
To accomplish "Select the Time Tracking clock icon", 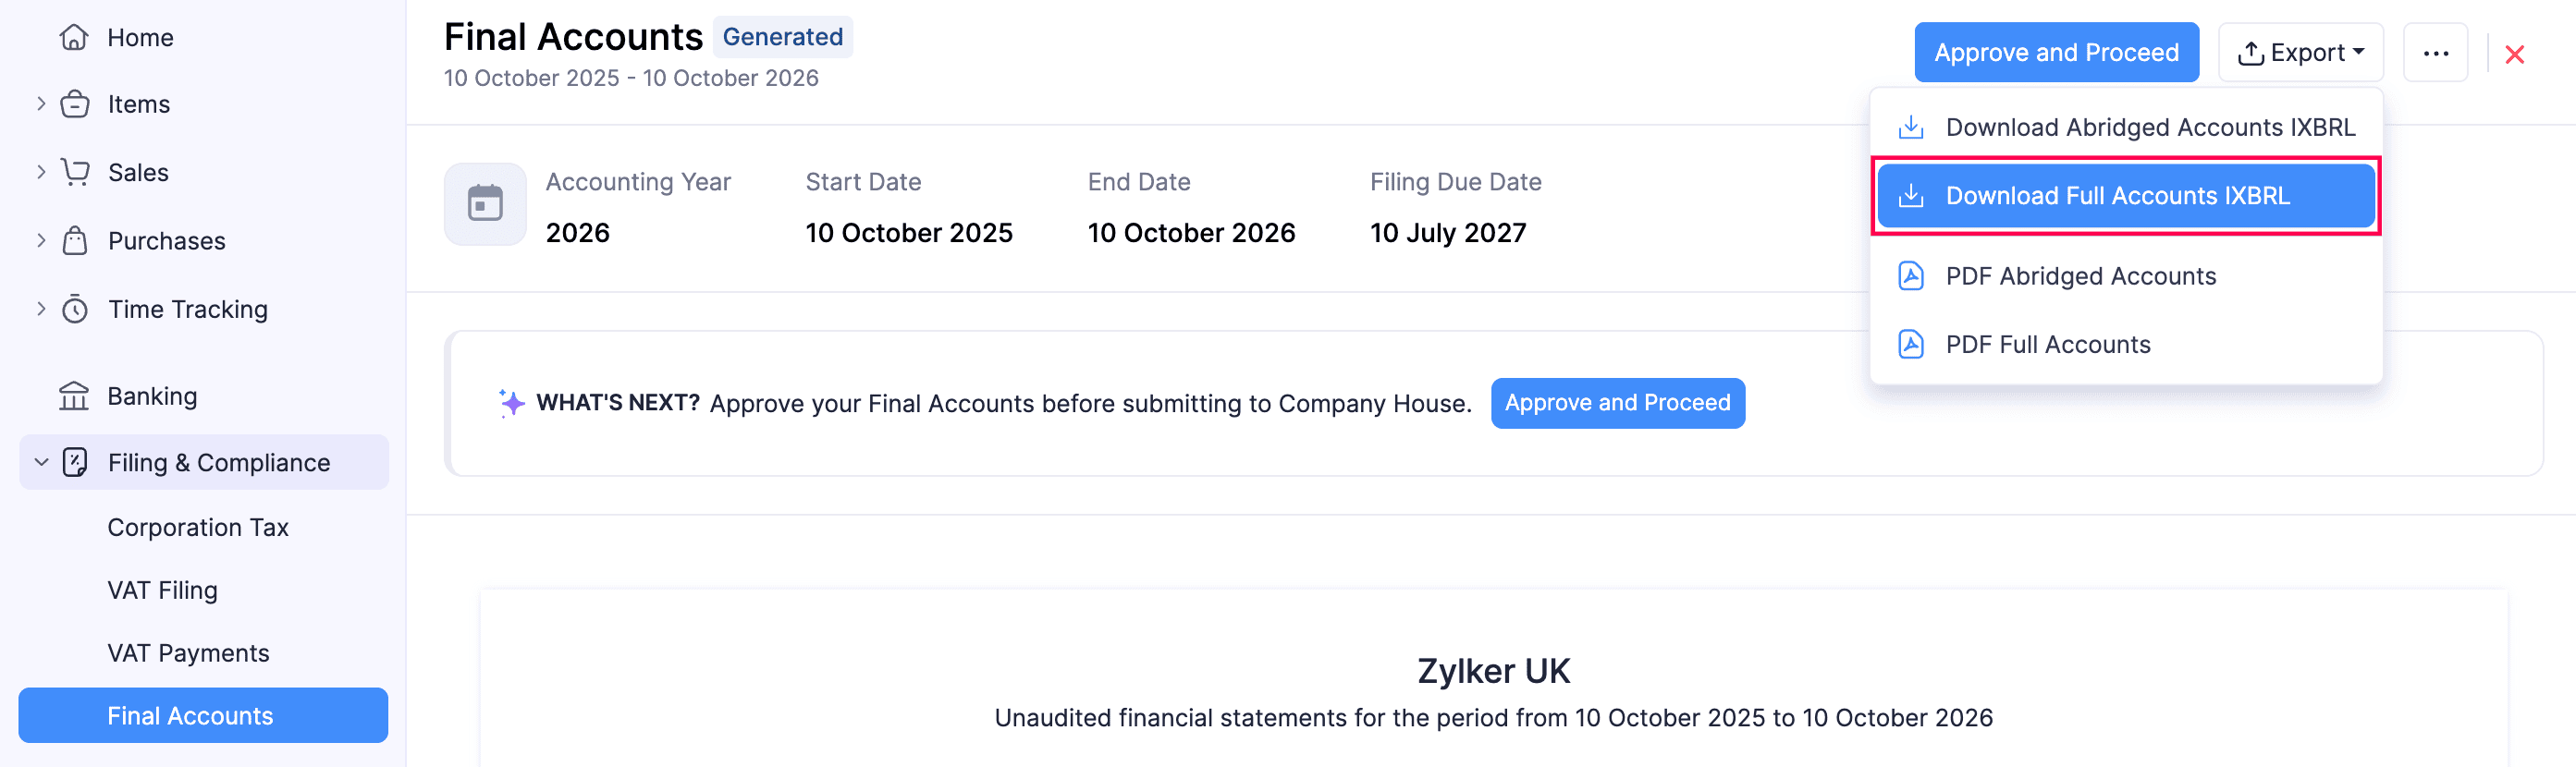I will point(74,309).
